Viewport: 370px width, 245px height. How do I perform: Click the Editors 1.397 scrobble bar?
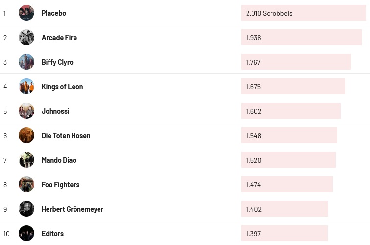click(284, 234)
